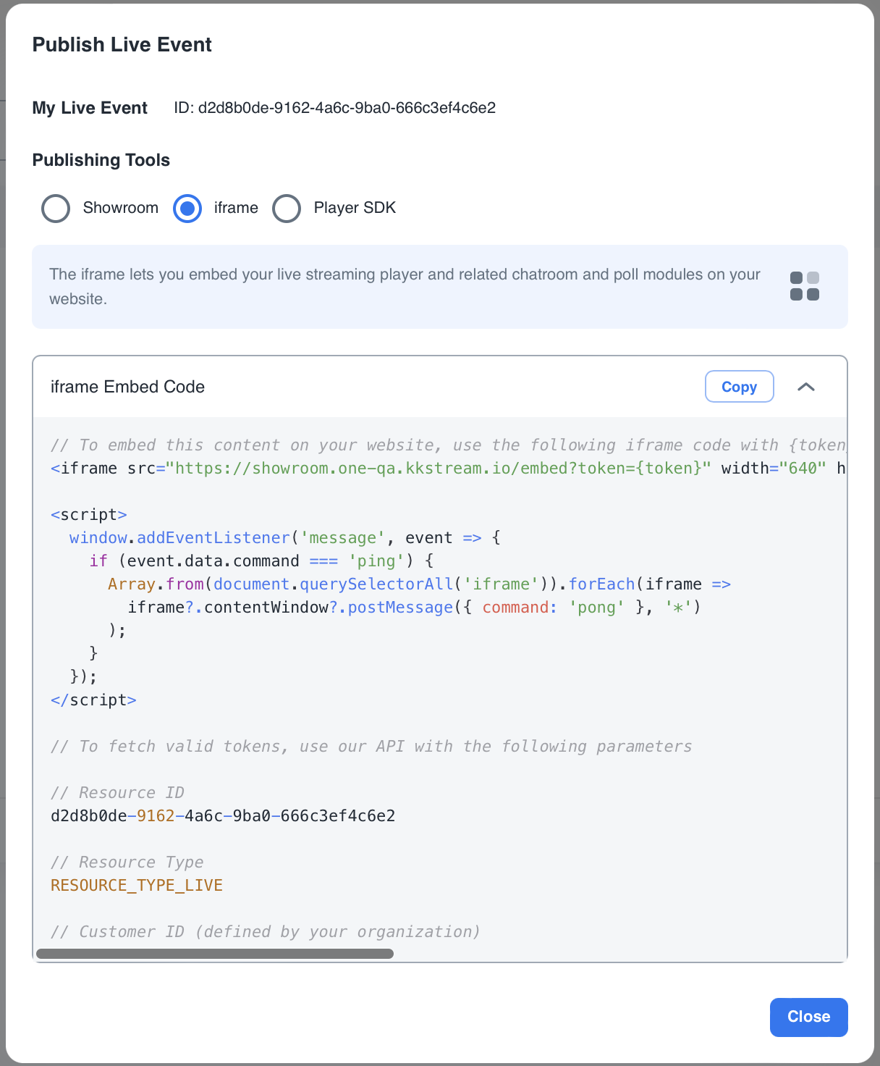Click the Customer ID comment line
The image size is (880, 1066).
pos(265,932)
